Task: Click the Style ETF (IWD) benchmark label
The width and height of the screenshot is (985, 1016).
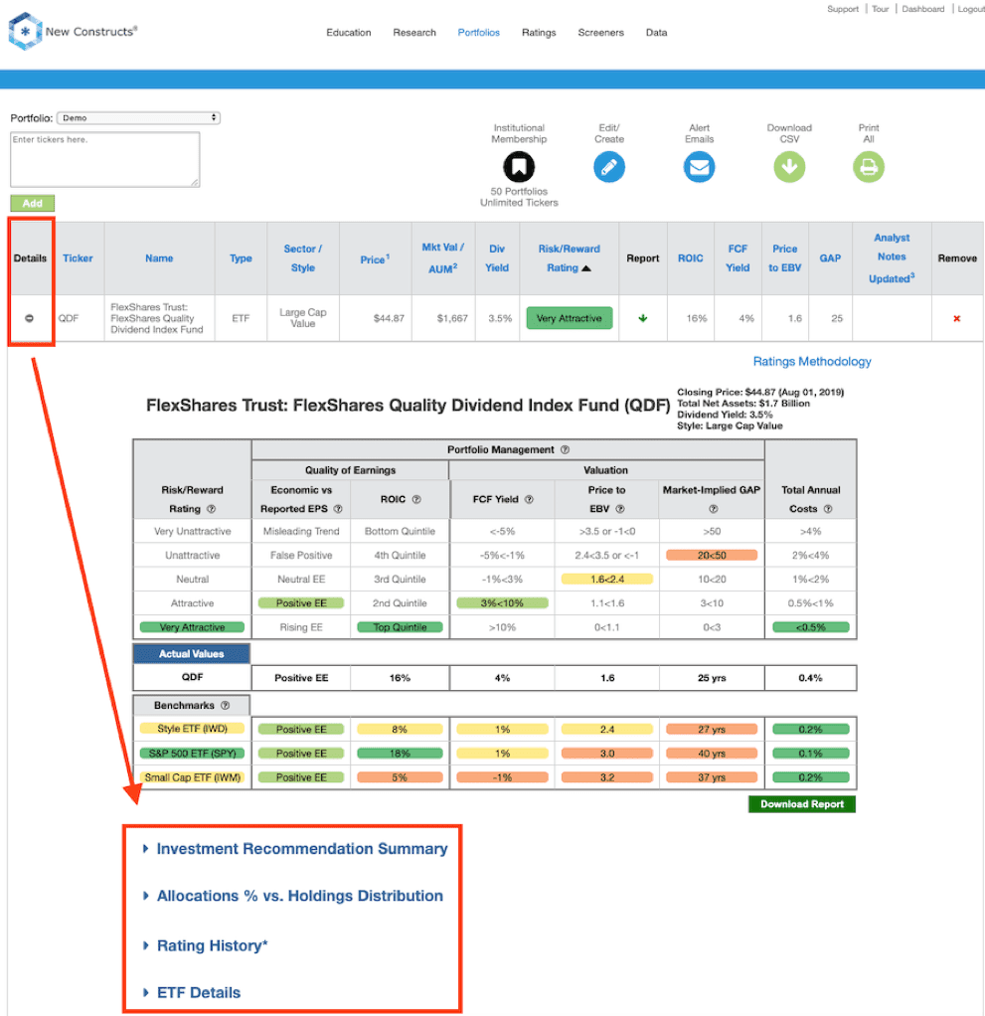Action: [192, 729]
